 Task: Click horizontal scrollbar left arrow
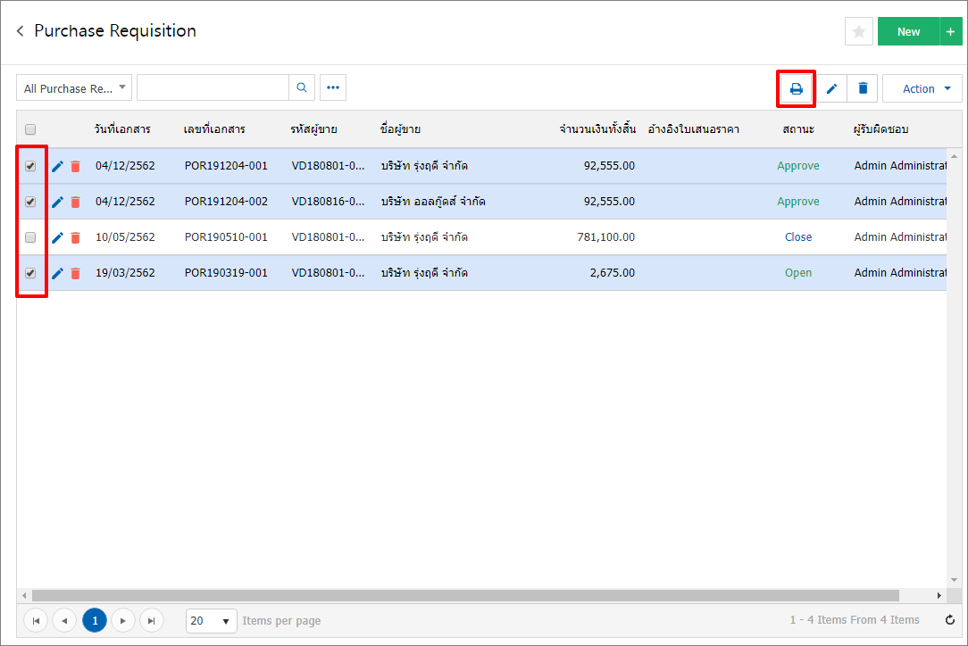coord(24,595)
